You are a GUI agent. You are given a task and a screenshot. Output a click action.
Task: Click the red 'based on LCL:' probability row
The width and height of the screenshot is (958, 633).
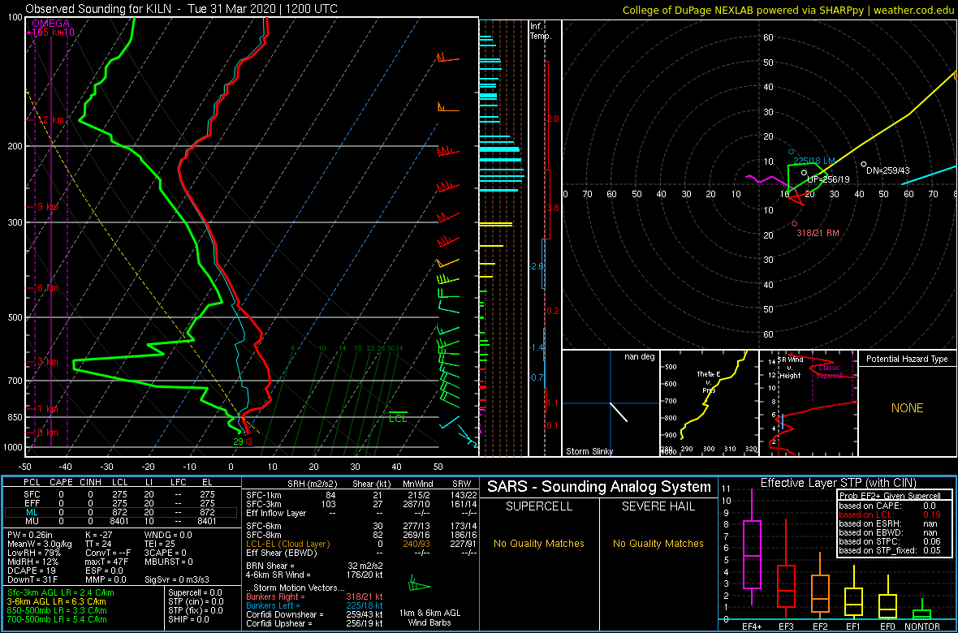[890, 515]
